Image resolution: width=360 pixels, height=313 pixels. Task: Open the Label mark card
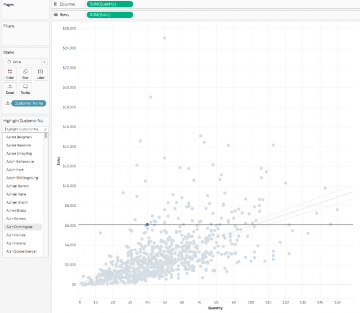(40, 74)
